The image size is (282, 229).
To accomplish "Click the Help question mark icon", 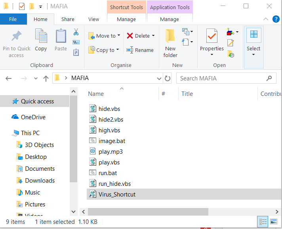I will (x=276, y=19).
